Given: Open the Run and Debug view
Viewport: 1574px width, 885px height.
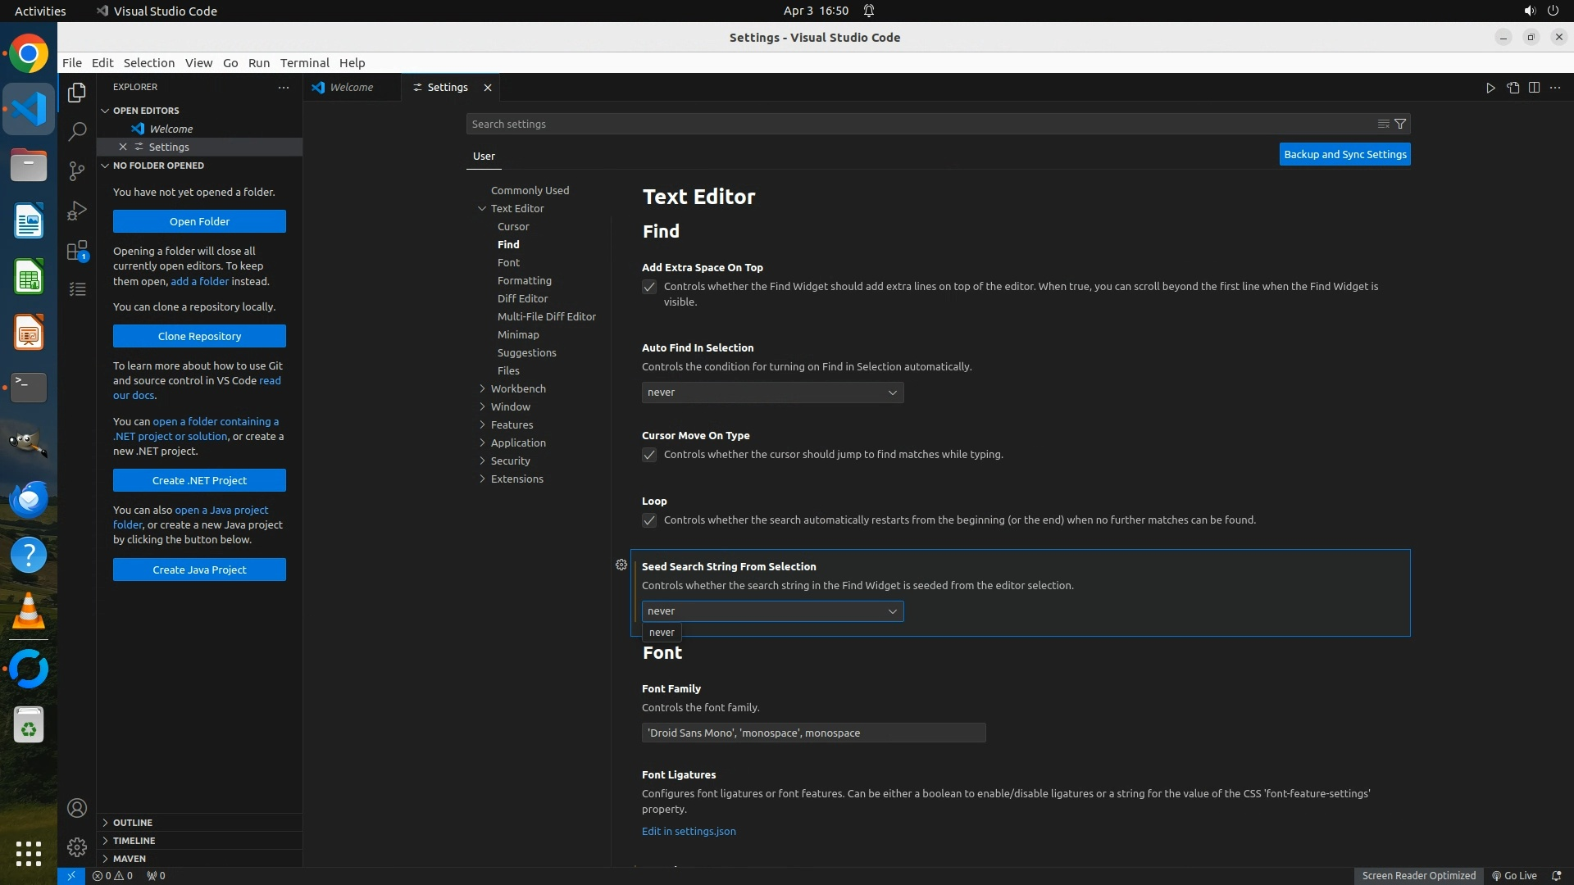Looking at the screenshot, I should click(x=77, y=211).
